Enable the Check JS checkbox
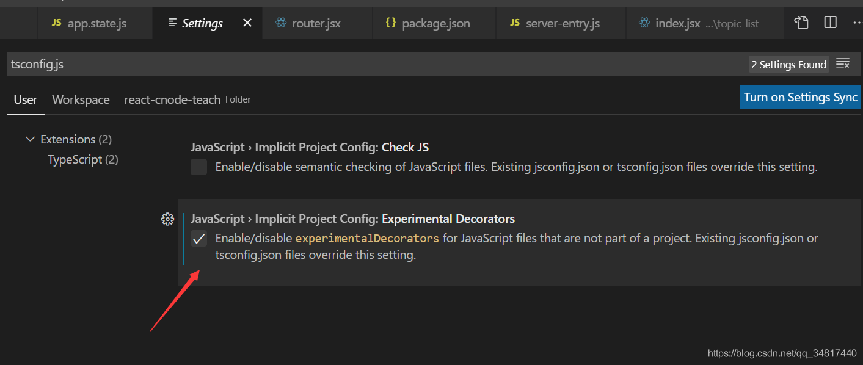Viewport: 863px width, 365px height. click(x=198, y=167)
